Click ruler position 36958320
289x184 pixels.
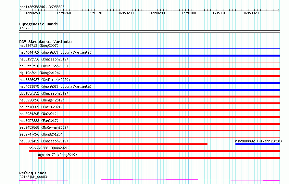tap(251, 13)
